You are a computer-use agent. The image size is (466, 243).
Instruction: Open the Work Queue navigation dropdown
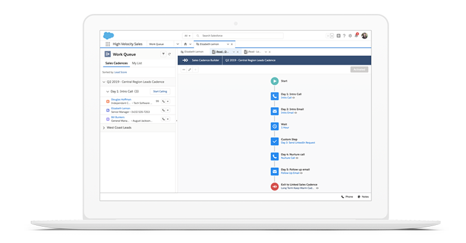tap(178, 44)
